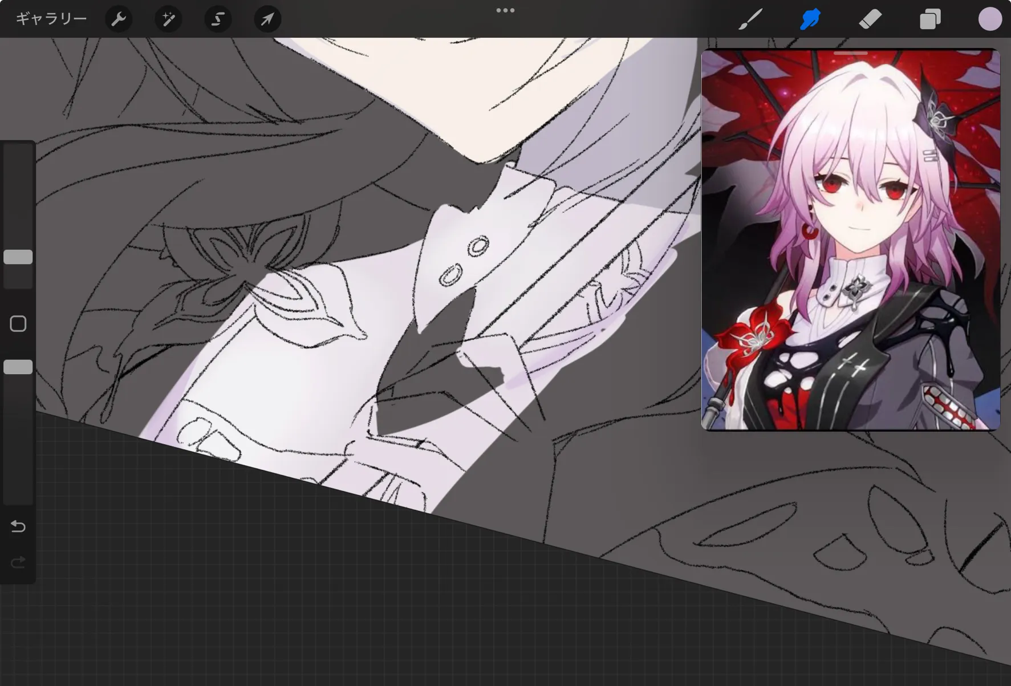Activate the Selection tool
Image resolution: width=1011 pixels, height=686 pixels.
218,19
